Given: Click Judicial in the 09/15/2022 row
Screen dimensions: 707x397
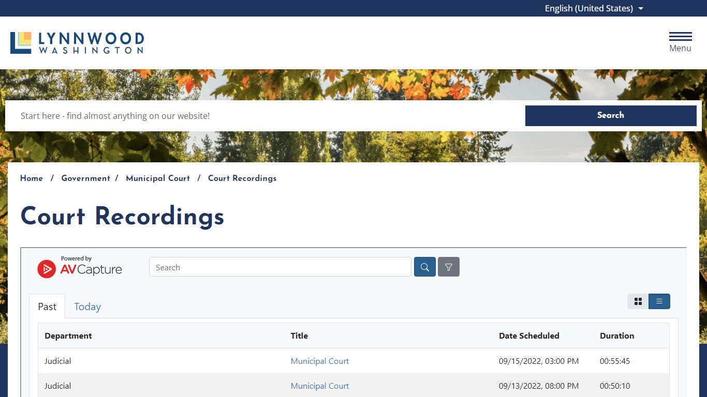Looking at the screenshot, I should [x=58, y=361].
